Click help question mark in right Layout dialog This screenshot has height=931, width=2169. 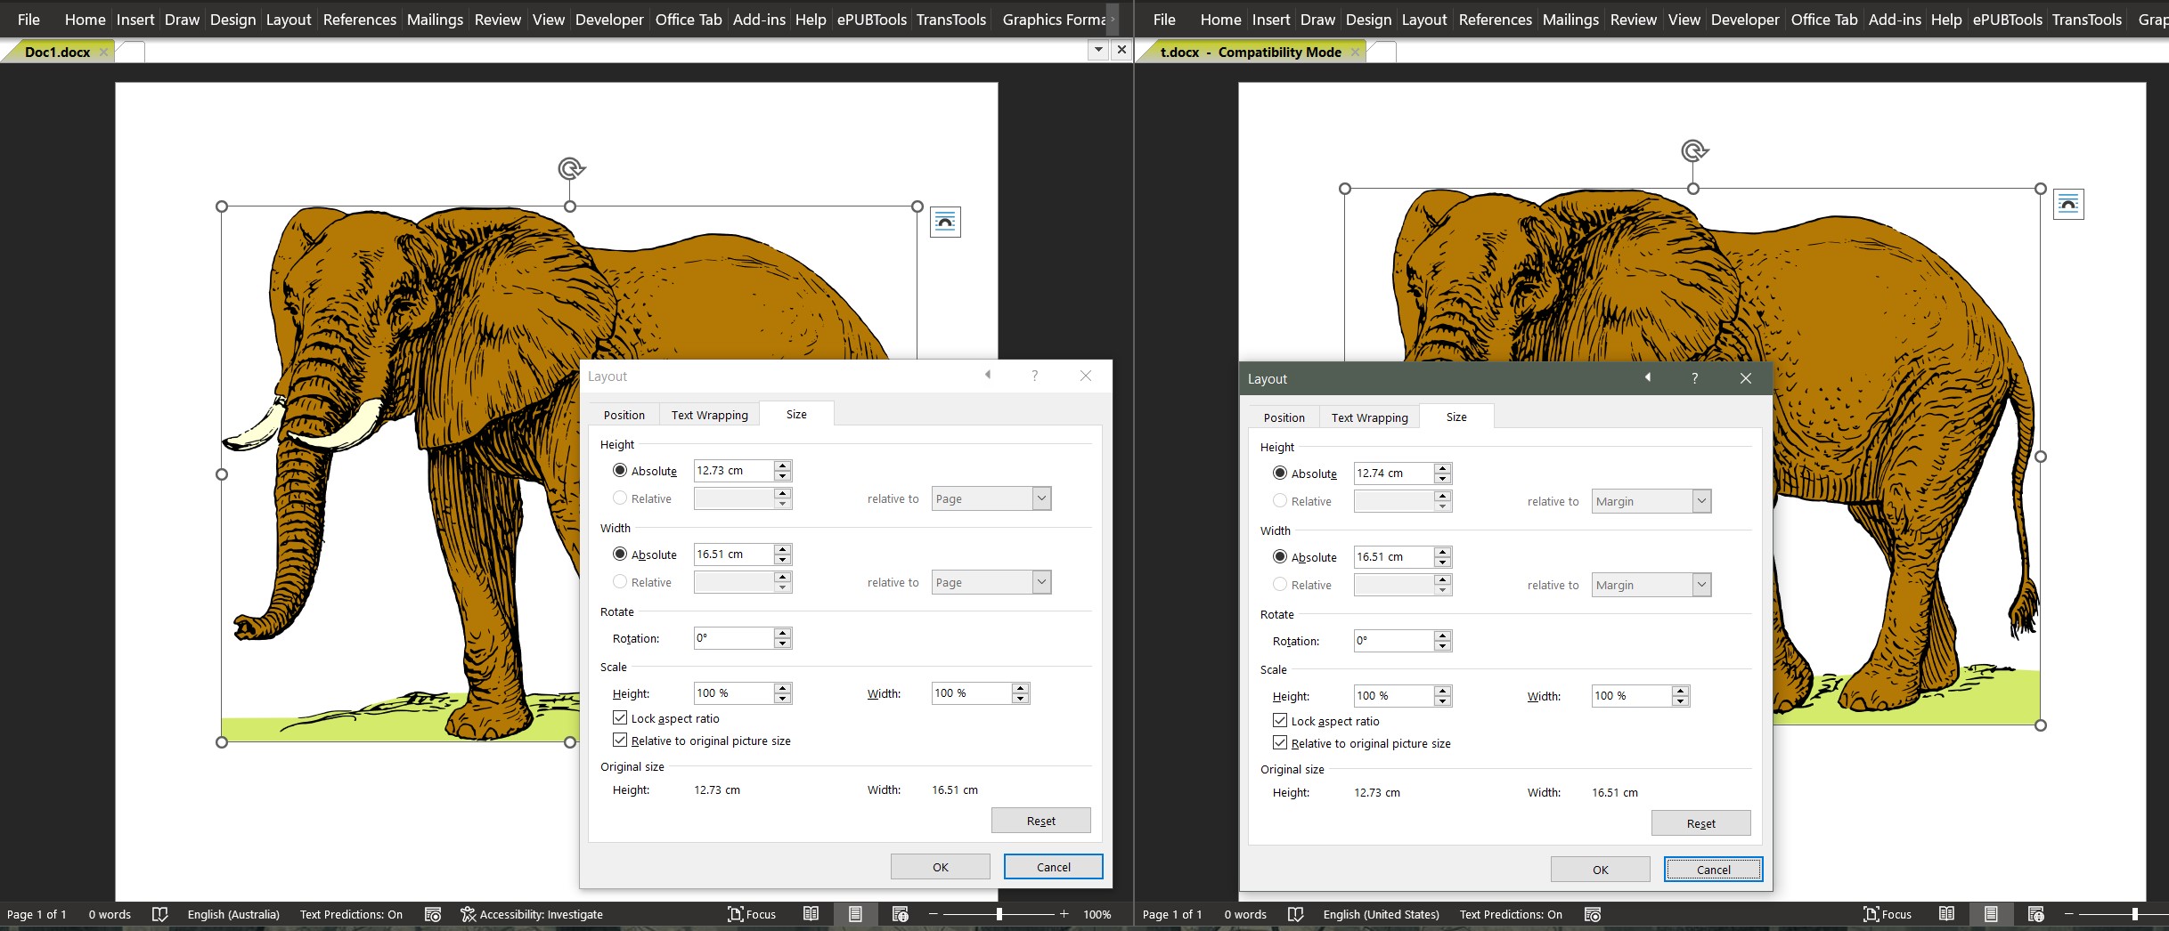[1694, 378]
